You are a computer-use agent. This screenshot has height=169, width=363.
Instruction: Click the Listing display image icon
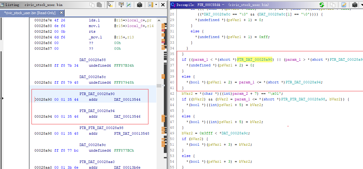click(151, 5)
